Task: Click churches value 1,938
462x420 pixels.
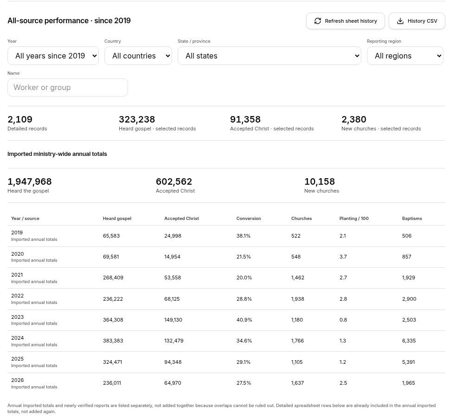Action: point(298,299)
